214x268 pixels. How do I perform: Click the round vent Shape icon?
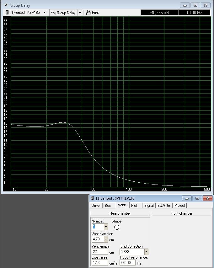click(x=117, y=227)
